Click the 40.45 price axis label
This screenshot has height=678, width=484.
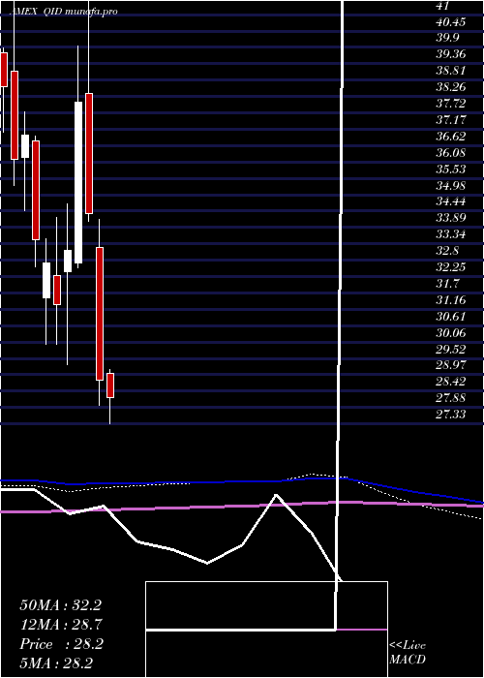click(451, 21)
